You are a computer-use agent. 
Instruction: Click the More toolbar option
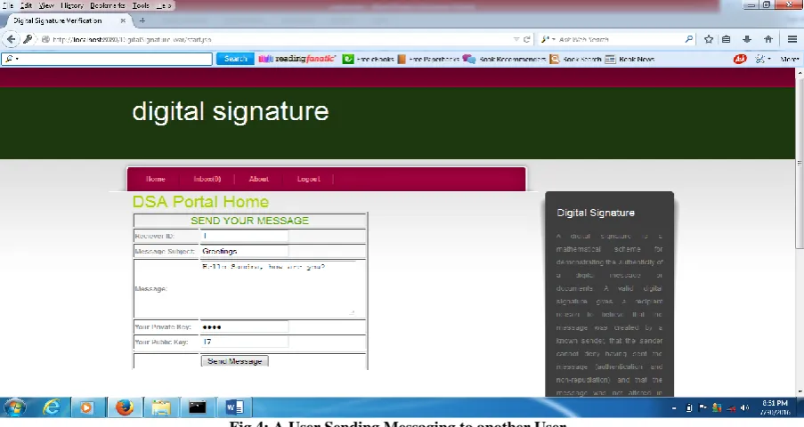point(789,59)
